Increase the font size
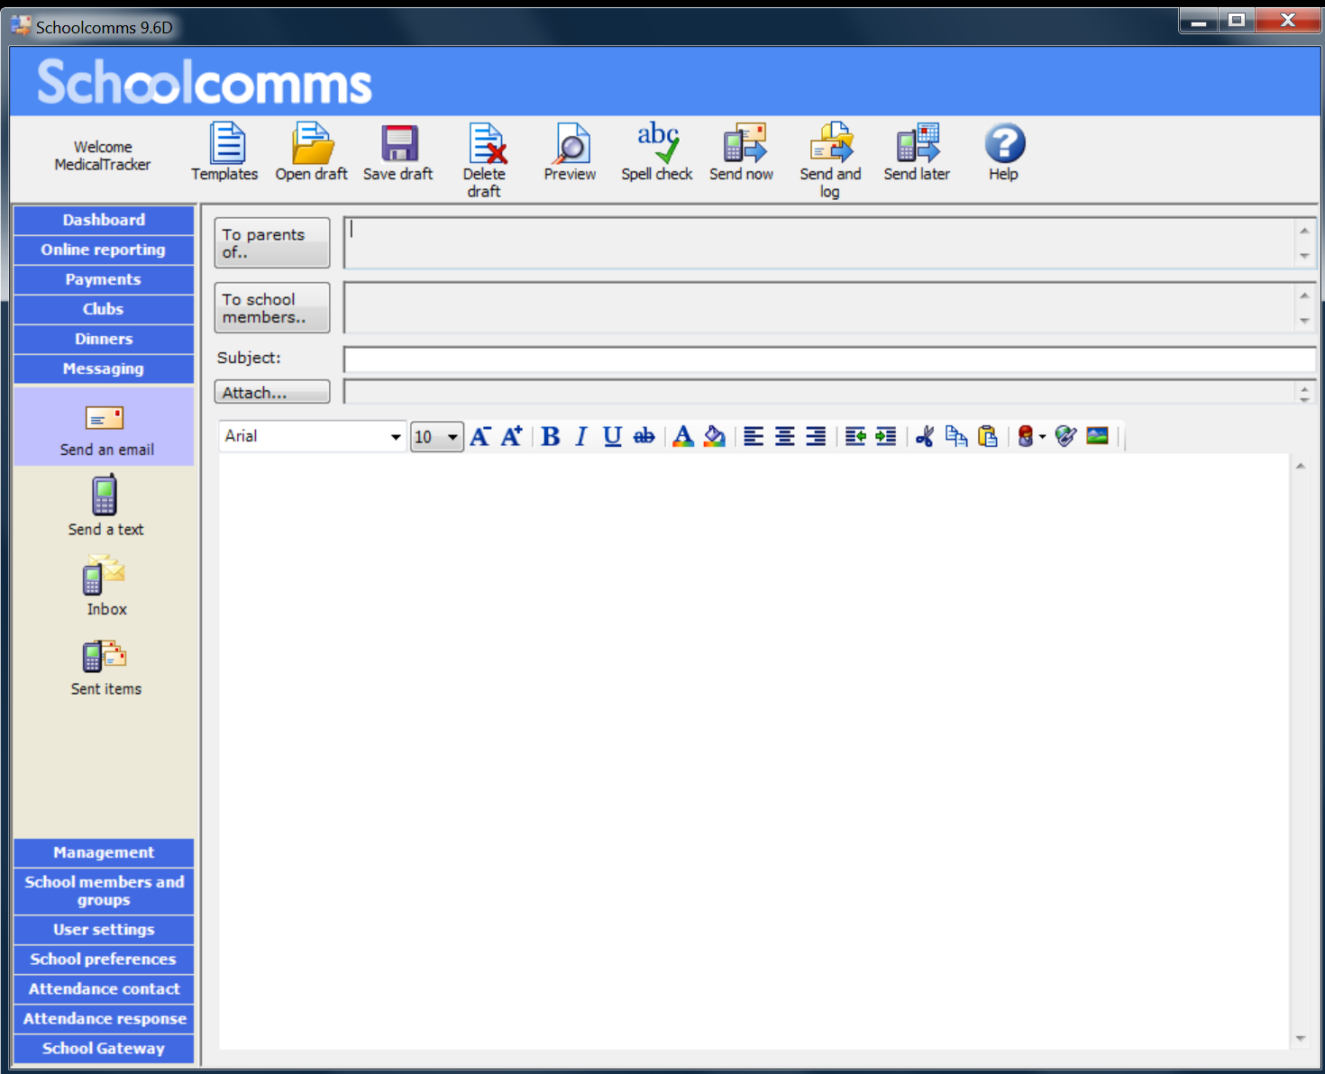Screen dimensions: 1325x1074 (511, 437)
